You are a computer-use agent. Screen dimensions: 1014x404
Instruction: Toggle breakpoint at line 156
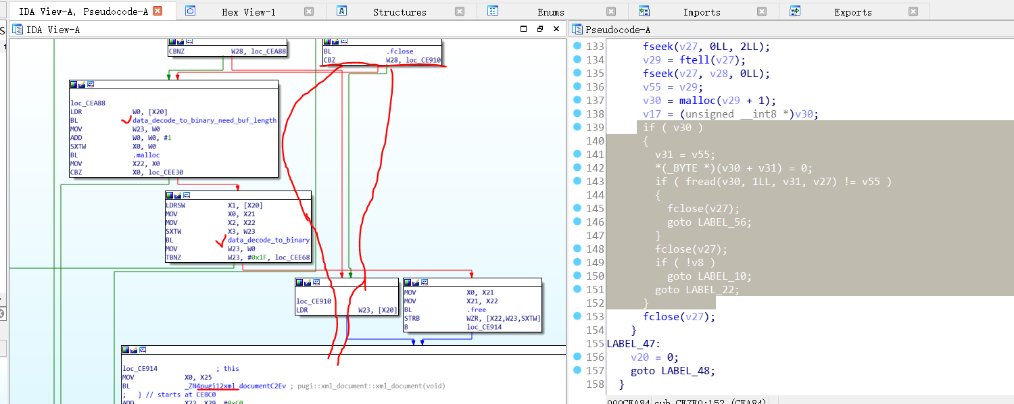click(577, 357)
